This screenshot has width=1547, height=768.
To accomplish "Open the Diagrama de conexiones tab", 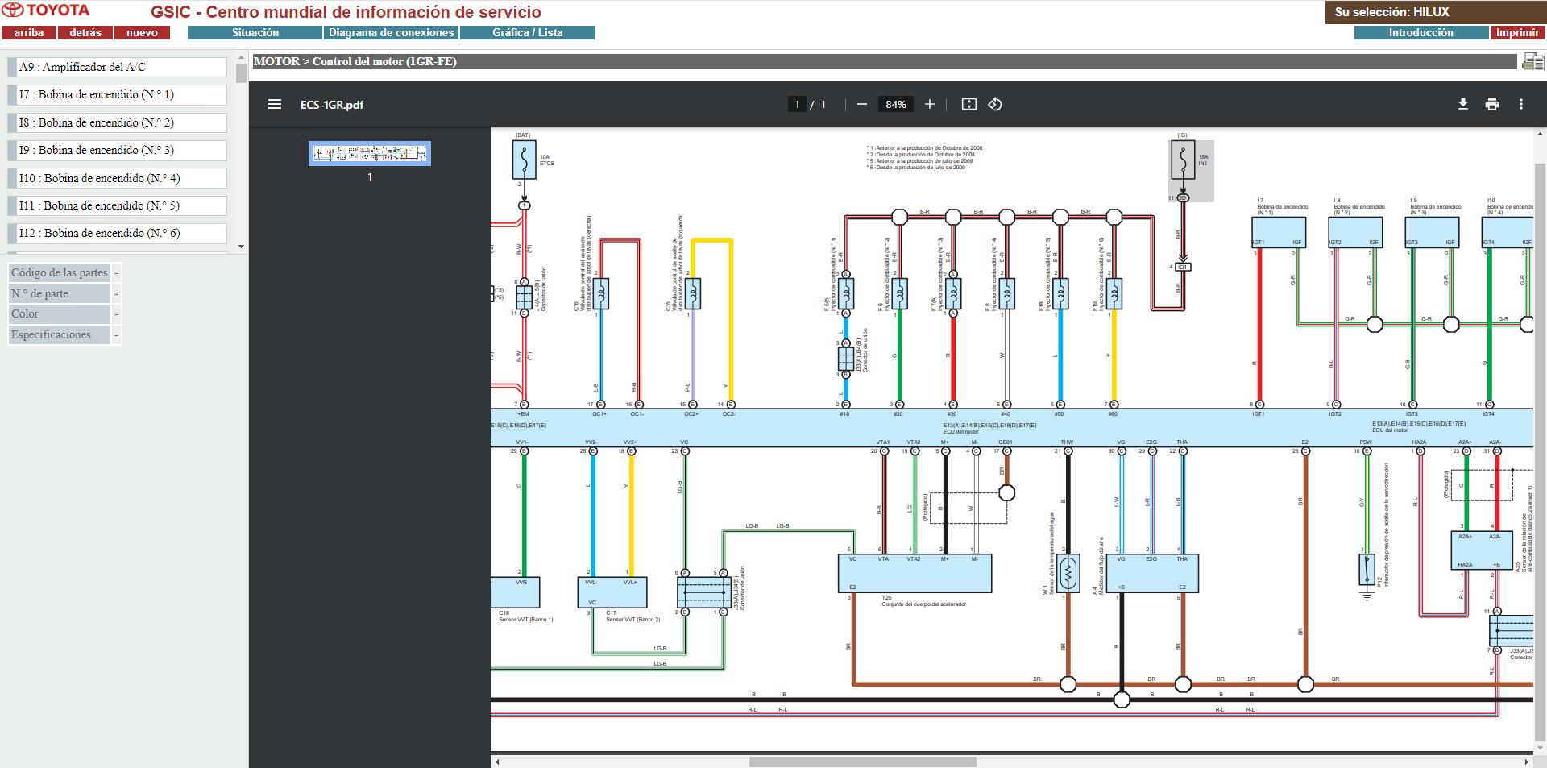I will 391,33.
